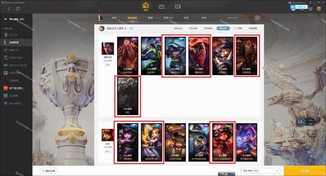Click the yellow 启动 launch button
Image resolution: width=326 pixels, height=176 pixels.
pyautogui.click(x=305, y=171)
